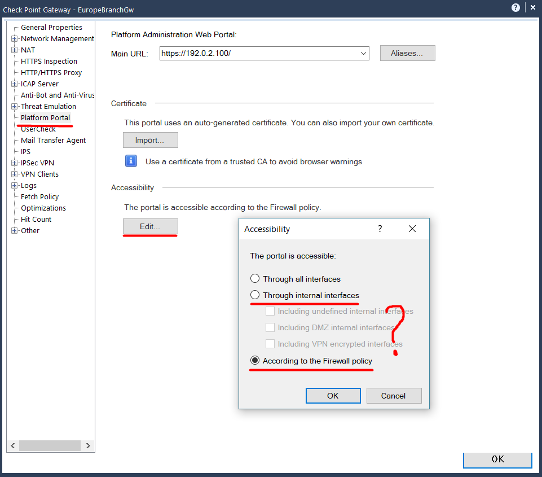Click the Aliases... button
This screenshot has width=542, height=477.
[408, 53]
